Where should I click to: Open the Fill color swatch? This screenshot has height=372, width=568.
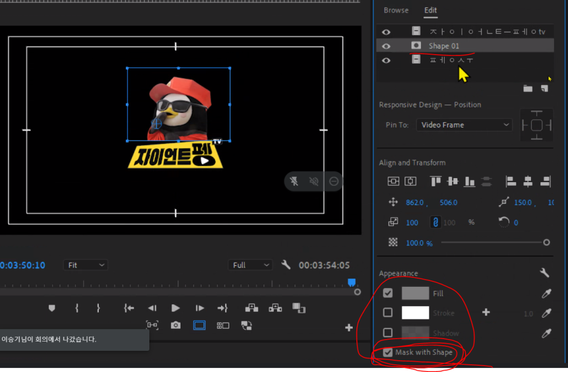pos(415,293)
